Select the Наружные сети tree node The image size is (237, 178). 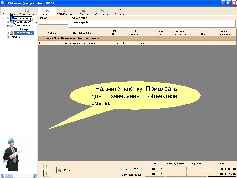[25, 22]
